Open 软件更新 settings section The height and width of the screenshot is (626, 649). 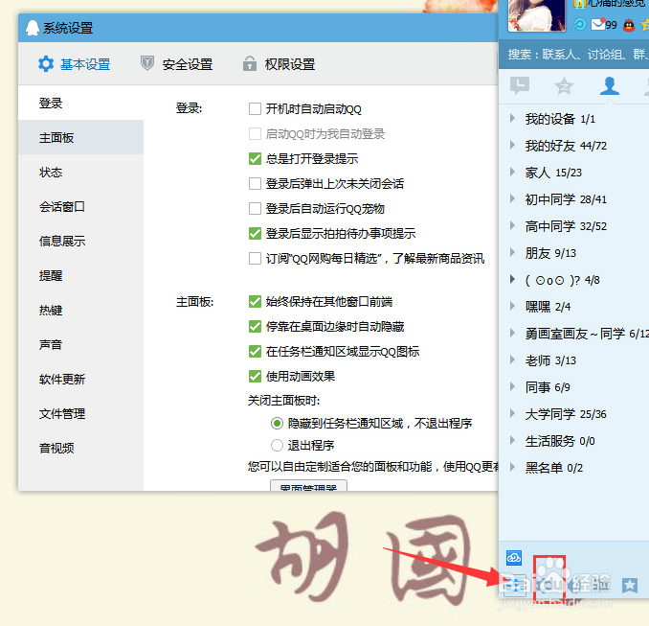80,379
